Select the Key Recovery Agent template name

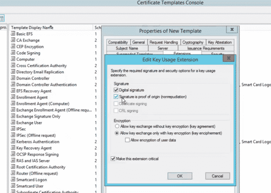34,148
